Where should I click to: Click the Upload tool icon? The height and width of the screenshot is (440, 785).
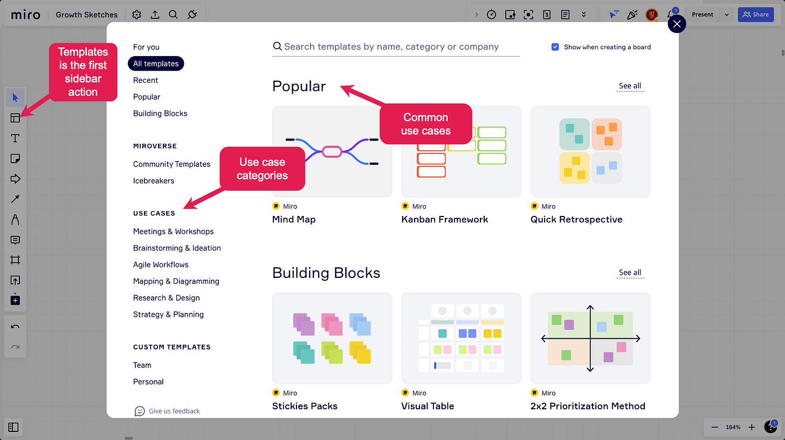15,280
